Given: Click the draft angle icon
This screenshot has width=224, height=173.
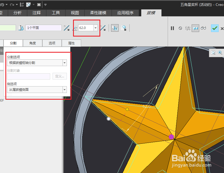Looking at the screenshot, I should pos(75,28).
